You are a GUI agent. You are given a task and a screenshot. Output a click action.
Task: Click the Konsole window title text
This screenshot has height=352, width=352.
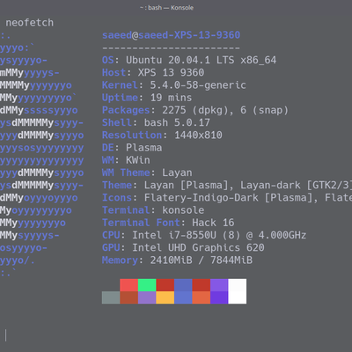pyautogui.click(x=166, y=8)
